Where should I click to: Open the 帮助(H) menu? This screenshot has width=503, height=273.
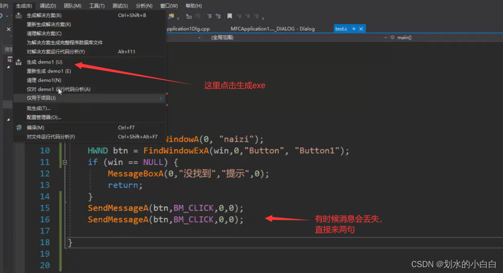194,6
